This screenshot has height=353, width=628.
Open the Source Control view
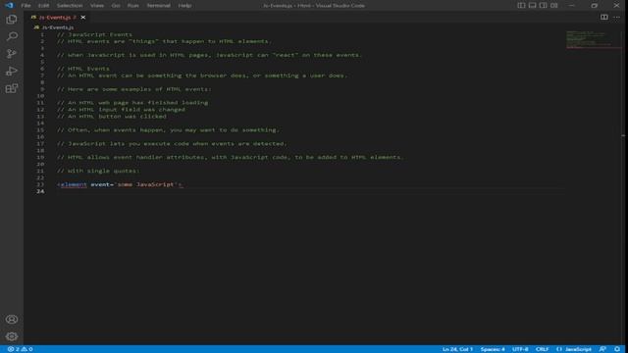(12, 54)
